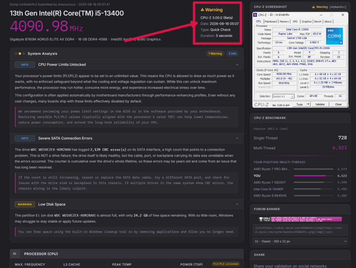Screen dimensions: 356x268
Task: Click the Multi-Thread score 6,523
Action: (340, 148)
